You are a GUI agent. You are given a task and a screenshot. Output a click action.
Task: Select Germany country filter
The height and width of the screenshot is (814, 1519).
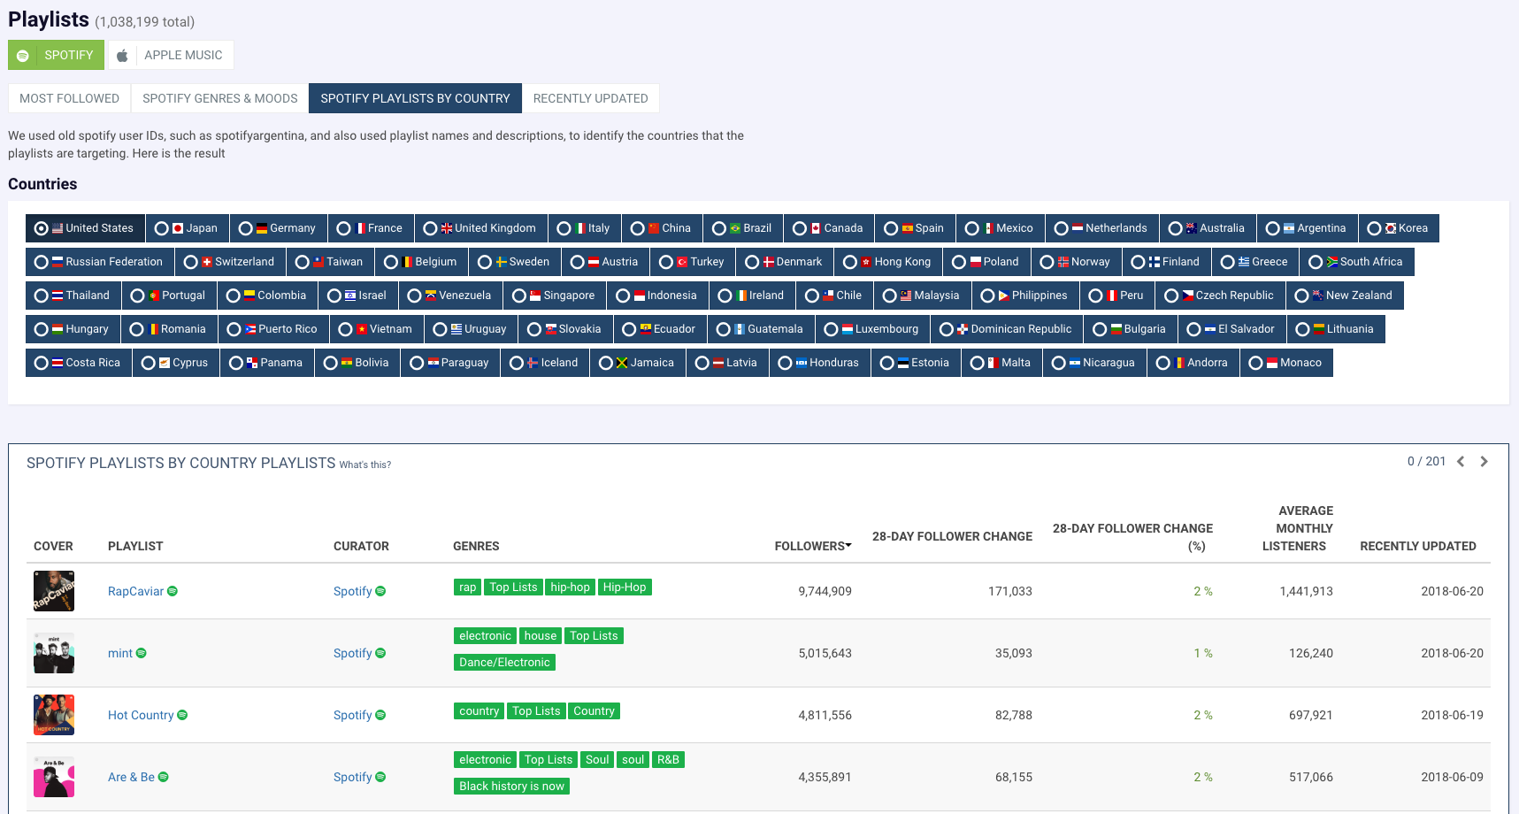pos(278,228)
